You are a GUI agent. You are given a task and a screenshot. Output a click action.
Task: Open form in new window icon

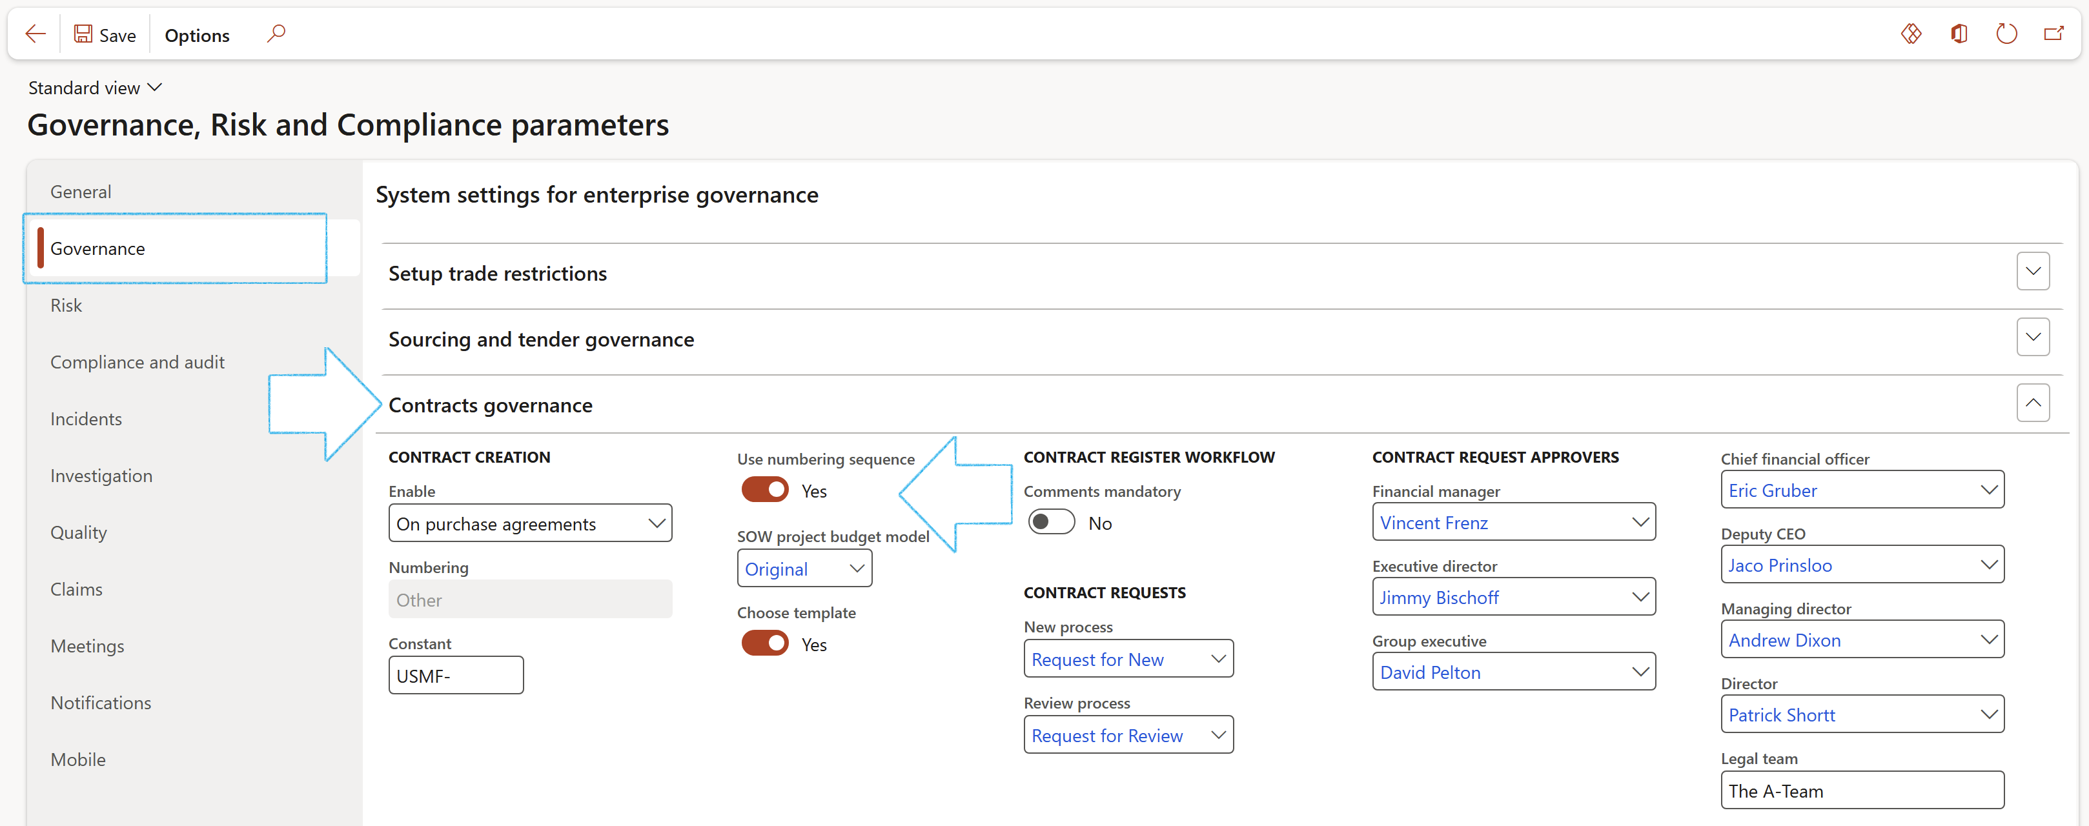[x=2053, y=34]
